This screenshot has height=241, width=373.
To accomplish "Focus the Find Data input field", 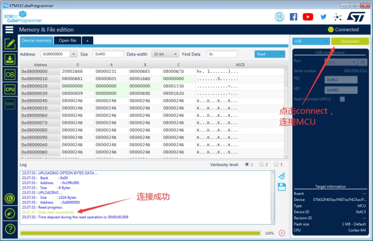I will pyautogui.click(x=222, y=54).
